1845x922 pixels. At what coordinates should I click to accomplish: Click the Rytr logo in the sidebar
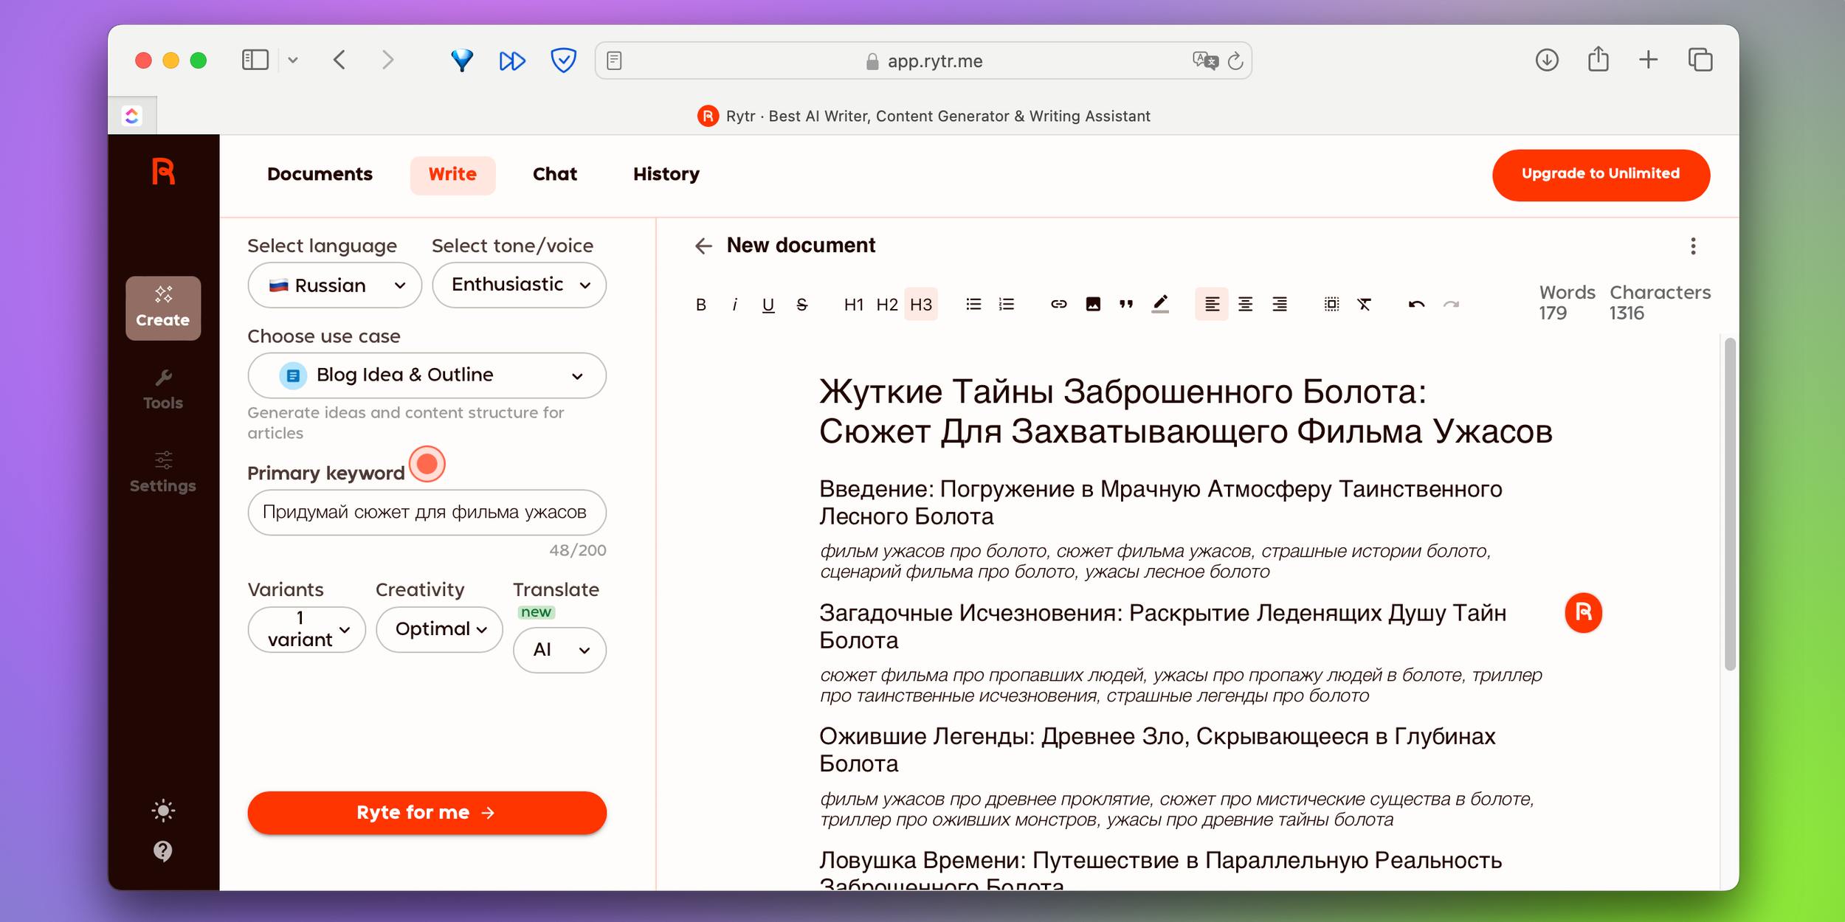pyautogui.click(x=163, y=172)
